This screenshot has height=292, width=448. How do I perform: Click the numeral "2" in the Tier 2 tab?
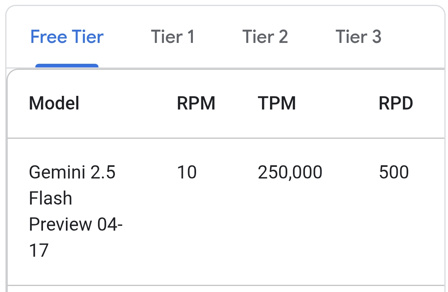point(283,37)
